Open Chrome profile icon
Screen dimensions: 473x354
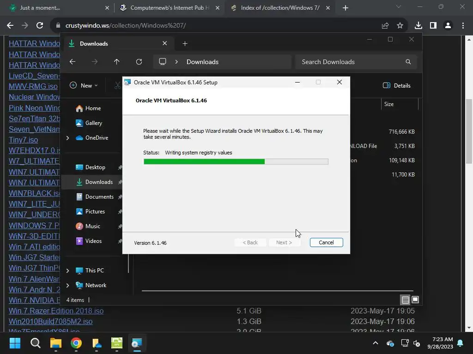point(448,26)
